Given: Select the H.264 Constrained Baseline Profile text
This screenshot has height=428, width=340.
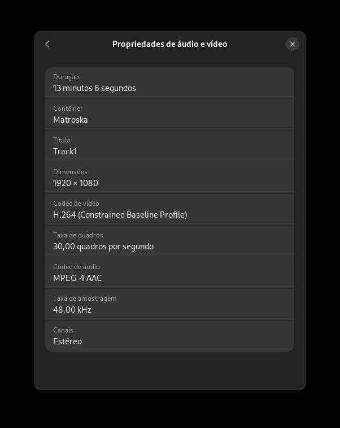Looking at the screenshot, I should [x=120, y=215].
